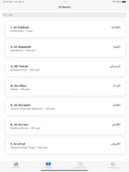129x172 pixels.
Task: Switch to the Pengaturan tab label
Action: coord(113,168)
